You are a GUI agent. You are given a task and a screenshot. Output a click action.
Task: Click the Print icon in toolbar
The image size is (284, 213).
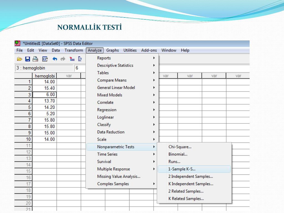tap(35, 59)
